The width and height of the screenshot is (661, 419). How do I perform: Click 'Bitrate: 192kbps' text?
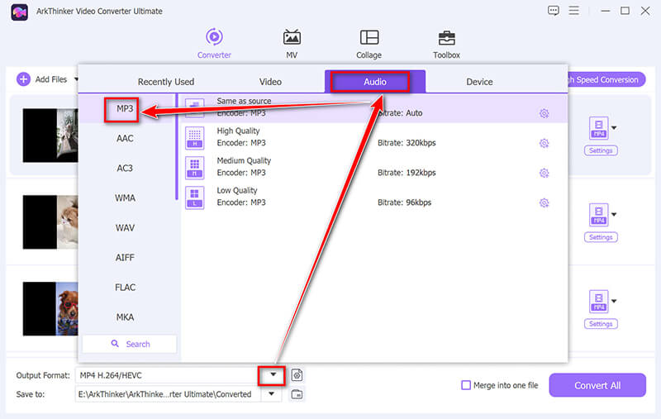pyautogui.click(x=407, y=173)
